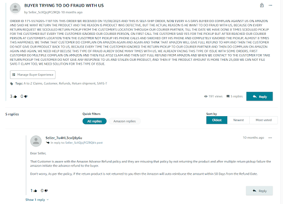The width and height of the screenshot is (283, 204).
Task: Click the original poster's avatar icon
Action: pyautogui.click(x=15, y=8)
